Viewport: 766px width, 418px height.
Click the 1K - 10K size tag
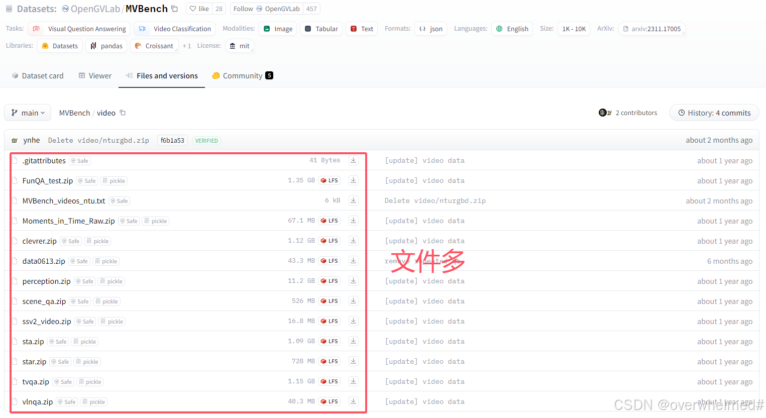574,29
